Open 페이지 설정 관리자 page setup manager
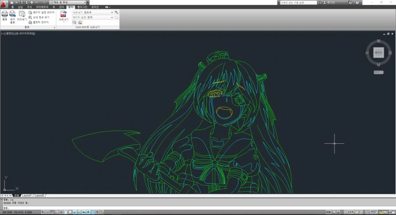Image resolution: width=396 pixels, height=215 pixels. click(x=41, y=12)
